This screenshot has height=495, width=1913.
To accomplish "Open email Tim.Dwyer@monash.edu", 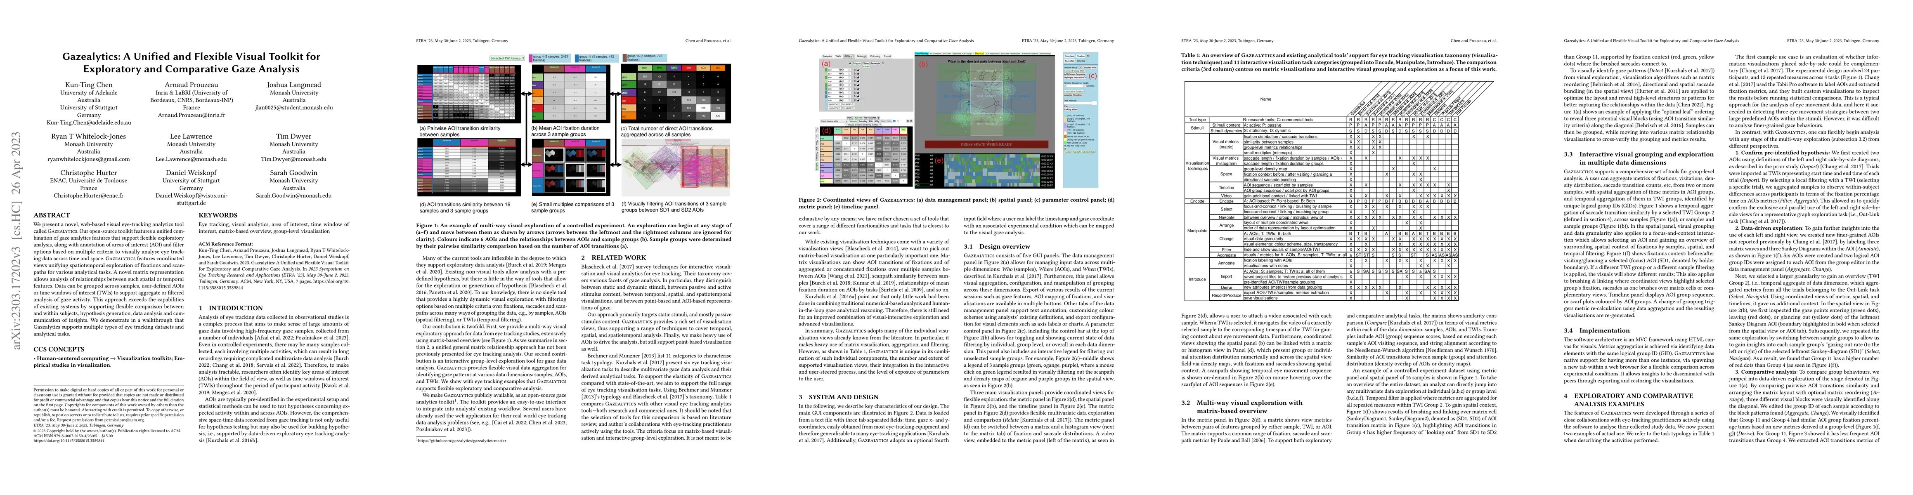I will (293, 159).
